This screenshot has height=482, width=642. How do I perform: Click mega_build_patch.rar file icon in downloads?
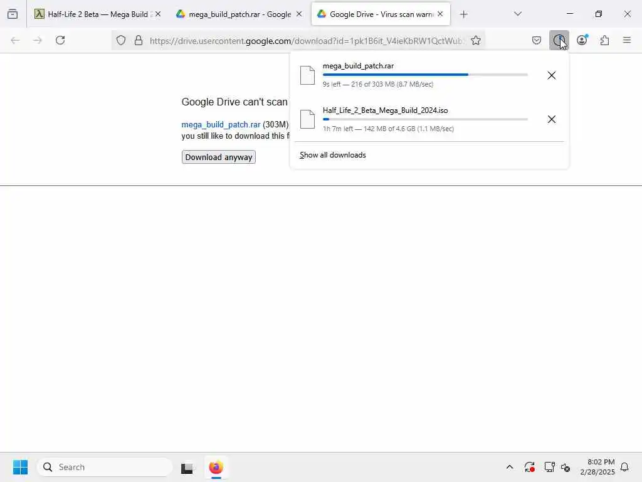(x=307, y=75)
